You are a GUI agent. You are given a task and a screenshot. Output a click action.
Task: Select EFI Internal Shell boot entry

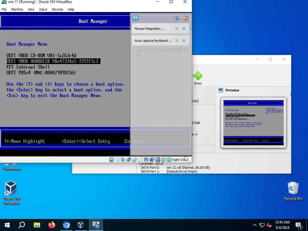click(x=28, y=67)
